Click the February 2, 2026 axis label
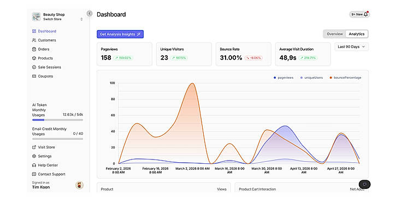This screenshot has width=402, height=201. (119, 170)
